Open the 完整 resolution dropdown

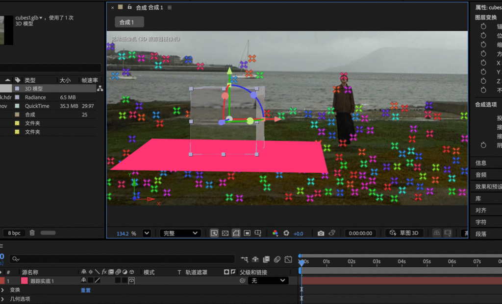[x=180, y=234]
